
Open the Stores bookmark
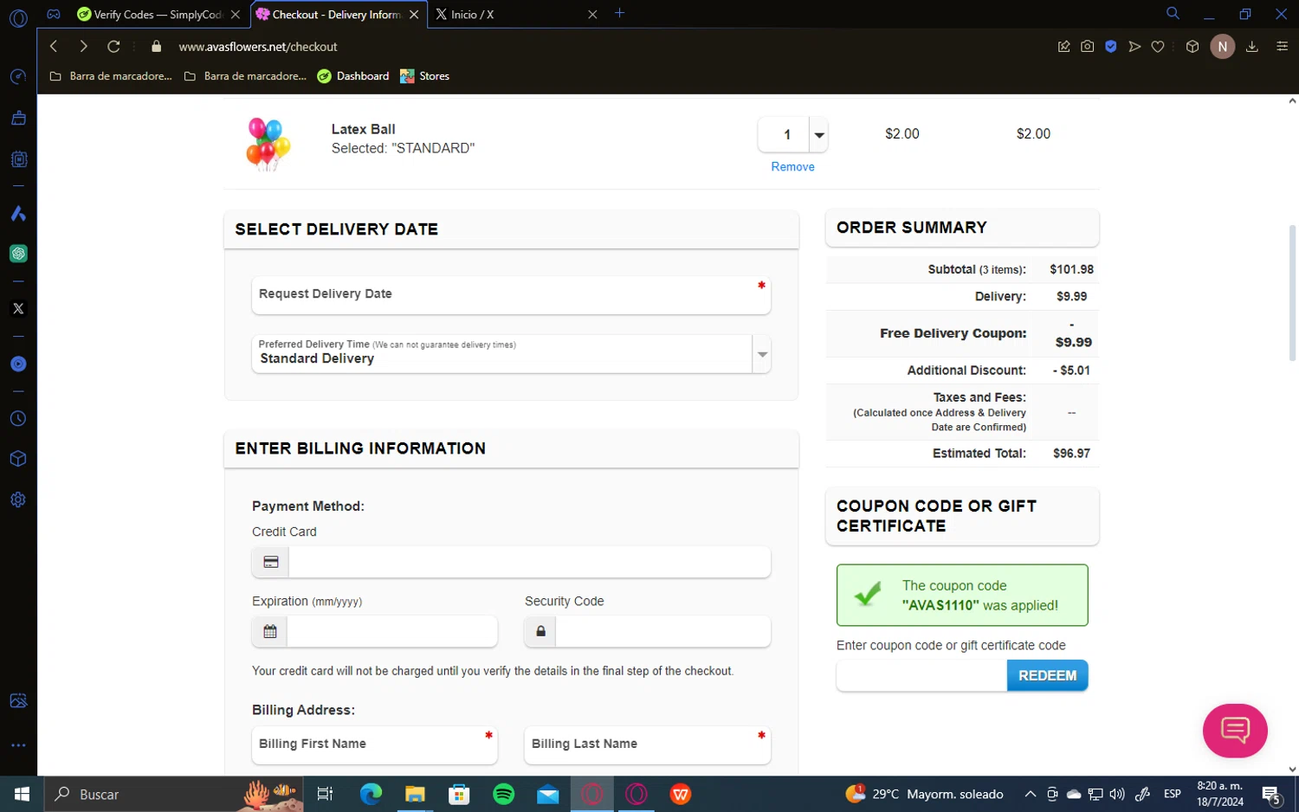tap(425, 76)
